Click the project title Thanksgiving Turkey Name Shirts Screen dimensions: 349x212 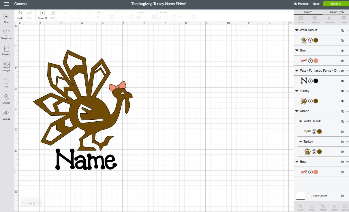click(159, 4)
